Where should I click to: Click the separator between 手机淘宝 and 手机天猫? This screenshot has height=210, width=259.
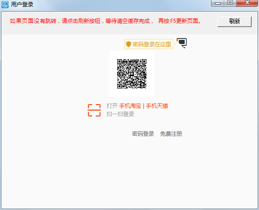click(143, 106)
